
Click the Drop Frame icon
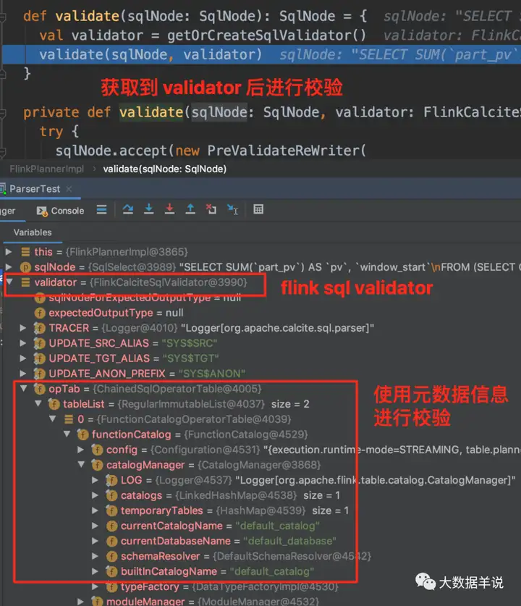click(211, 209)
